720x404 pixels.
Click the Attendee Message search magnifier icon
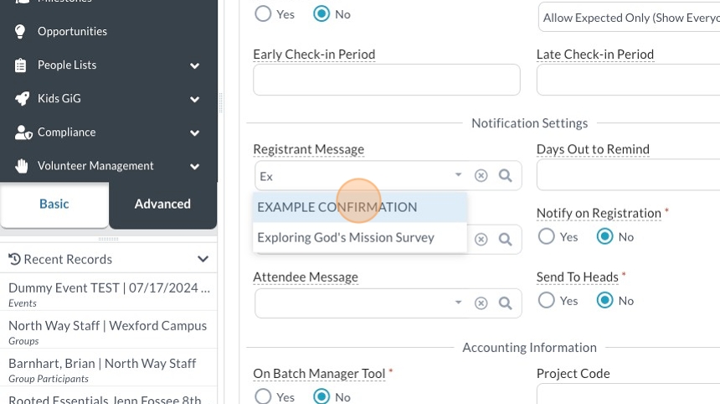coord(505,303)
